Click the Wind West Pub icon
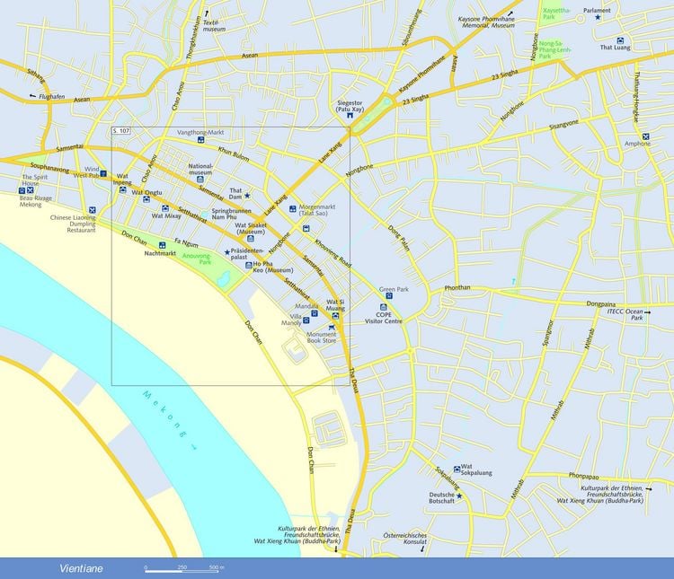Screen dimensions: 674x579 103,173
